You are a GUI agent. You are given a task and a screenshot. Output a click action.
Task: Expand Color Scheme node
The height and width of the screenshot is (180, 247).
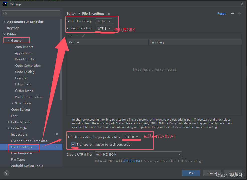pyautogui.click(x=8, y=122)
